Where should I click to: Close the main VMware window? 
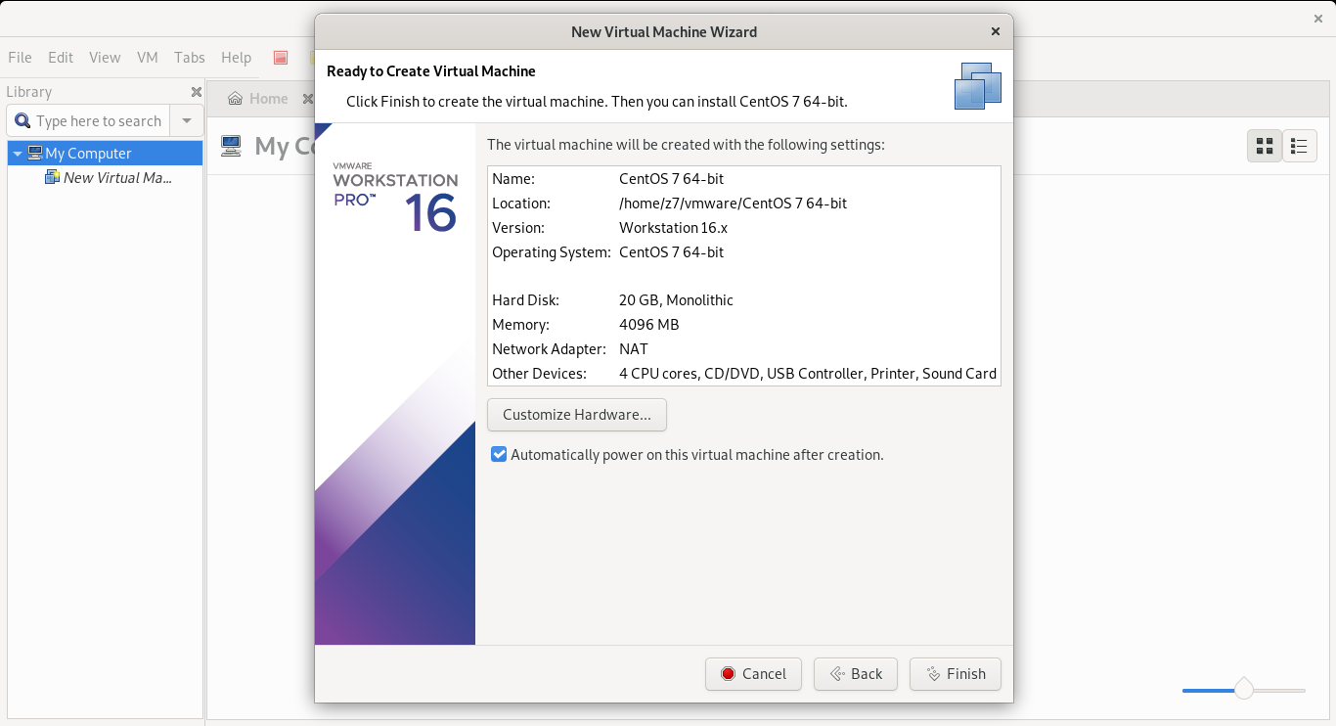pos(1317,19)
